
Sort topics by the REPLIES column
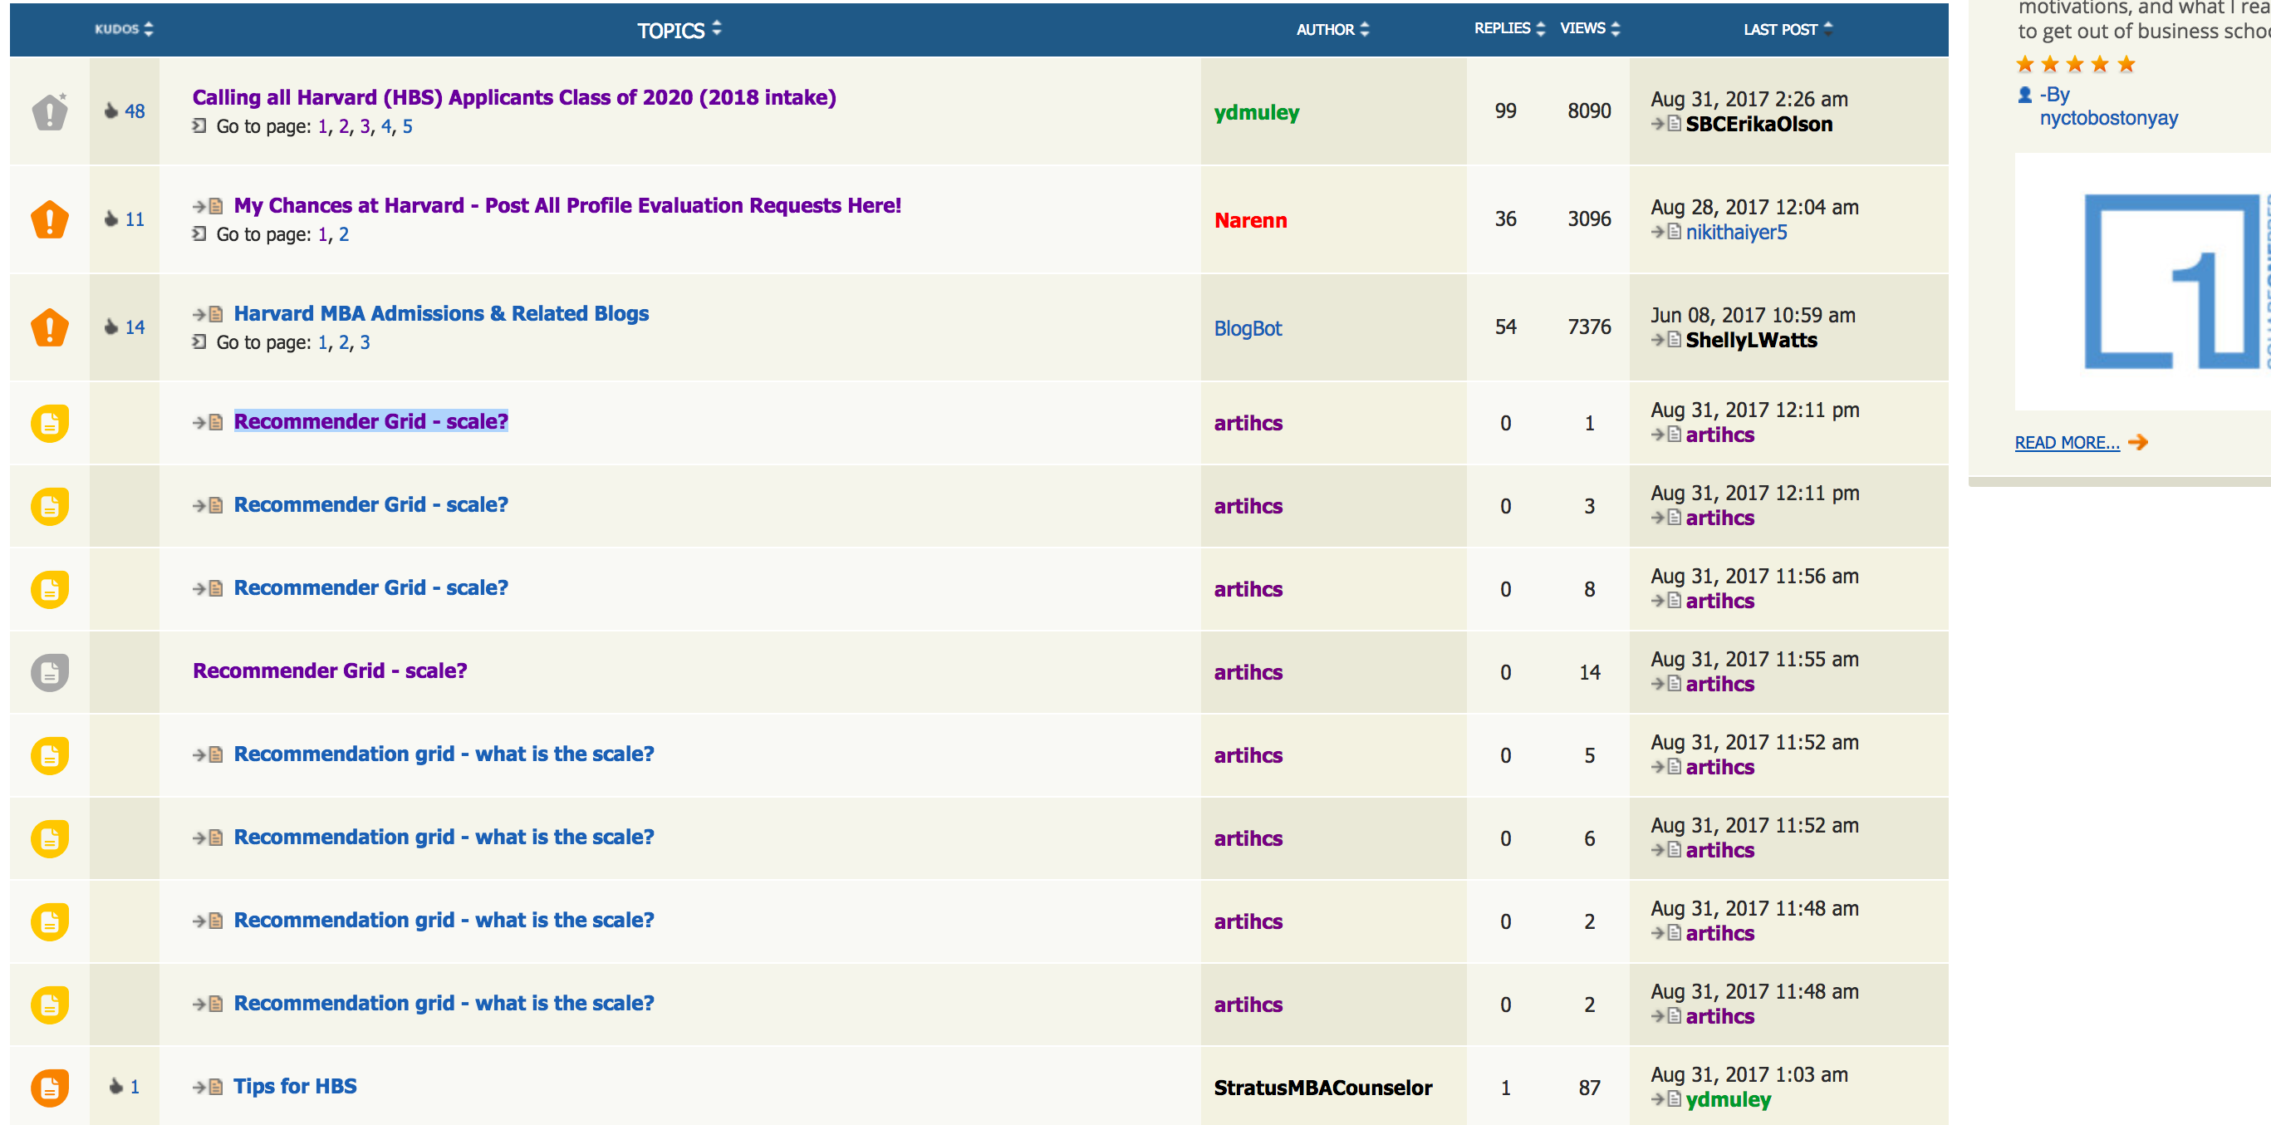[1507, 28]
